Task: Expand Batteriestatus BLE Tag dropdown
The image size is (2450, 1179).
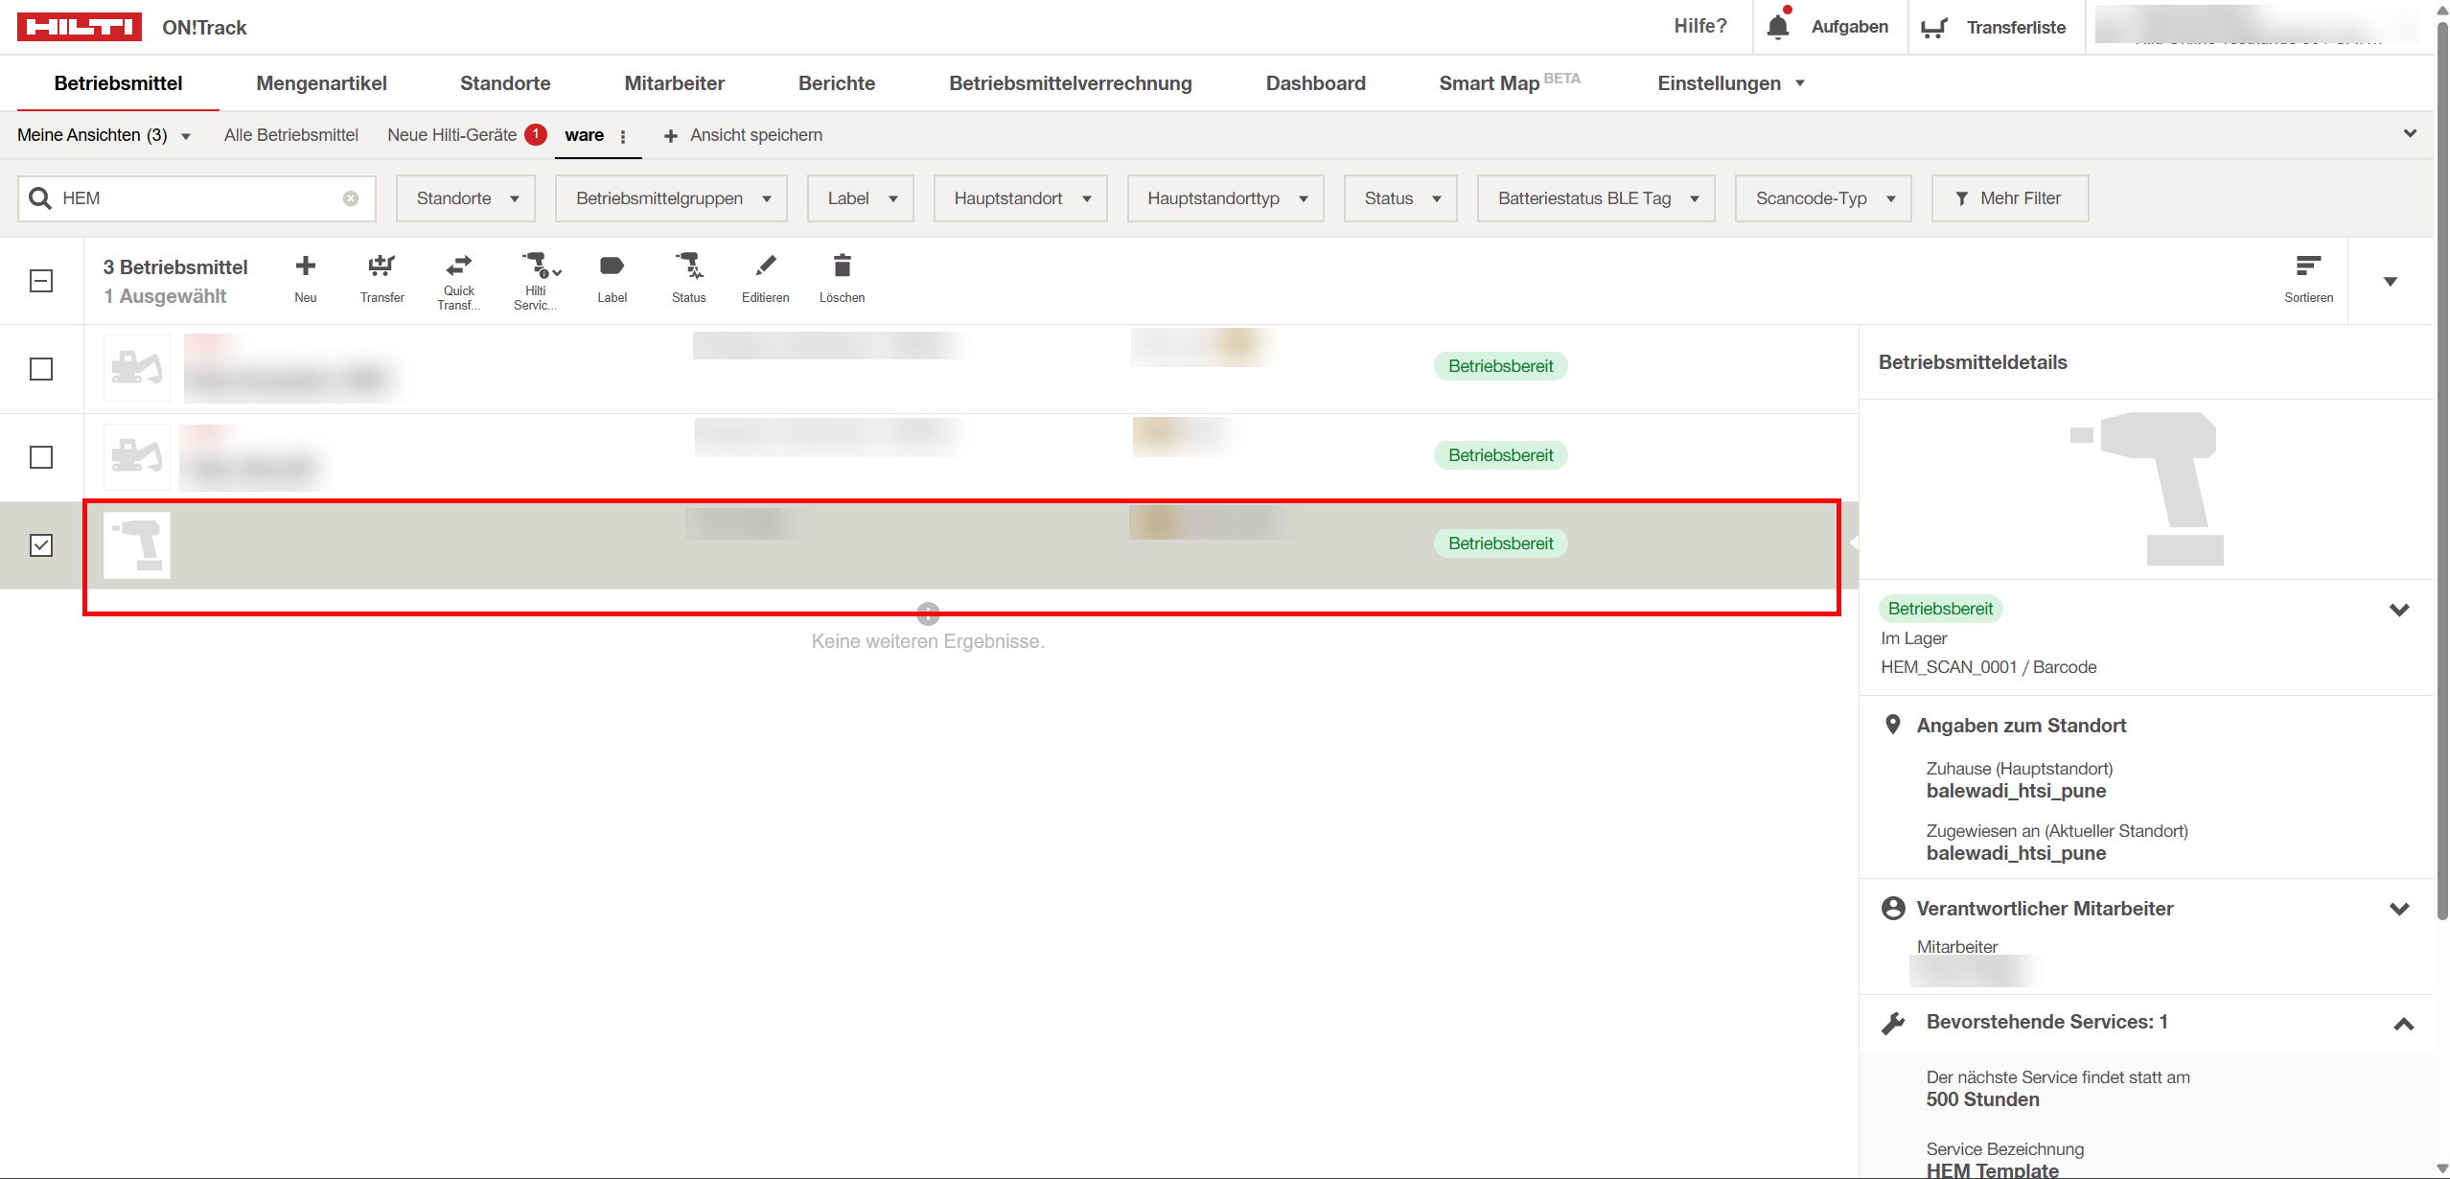Action: coord(1596,198)
